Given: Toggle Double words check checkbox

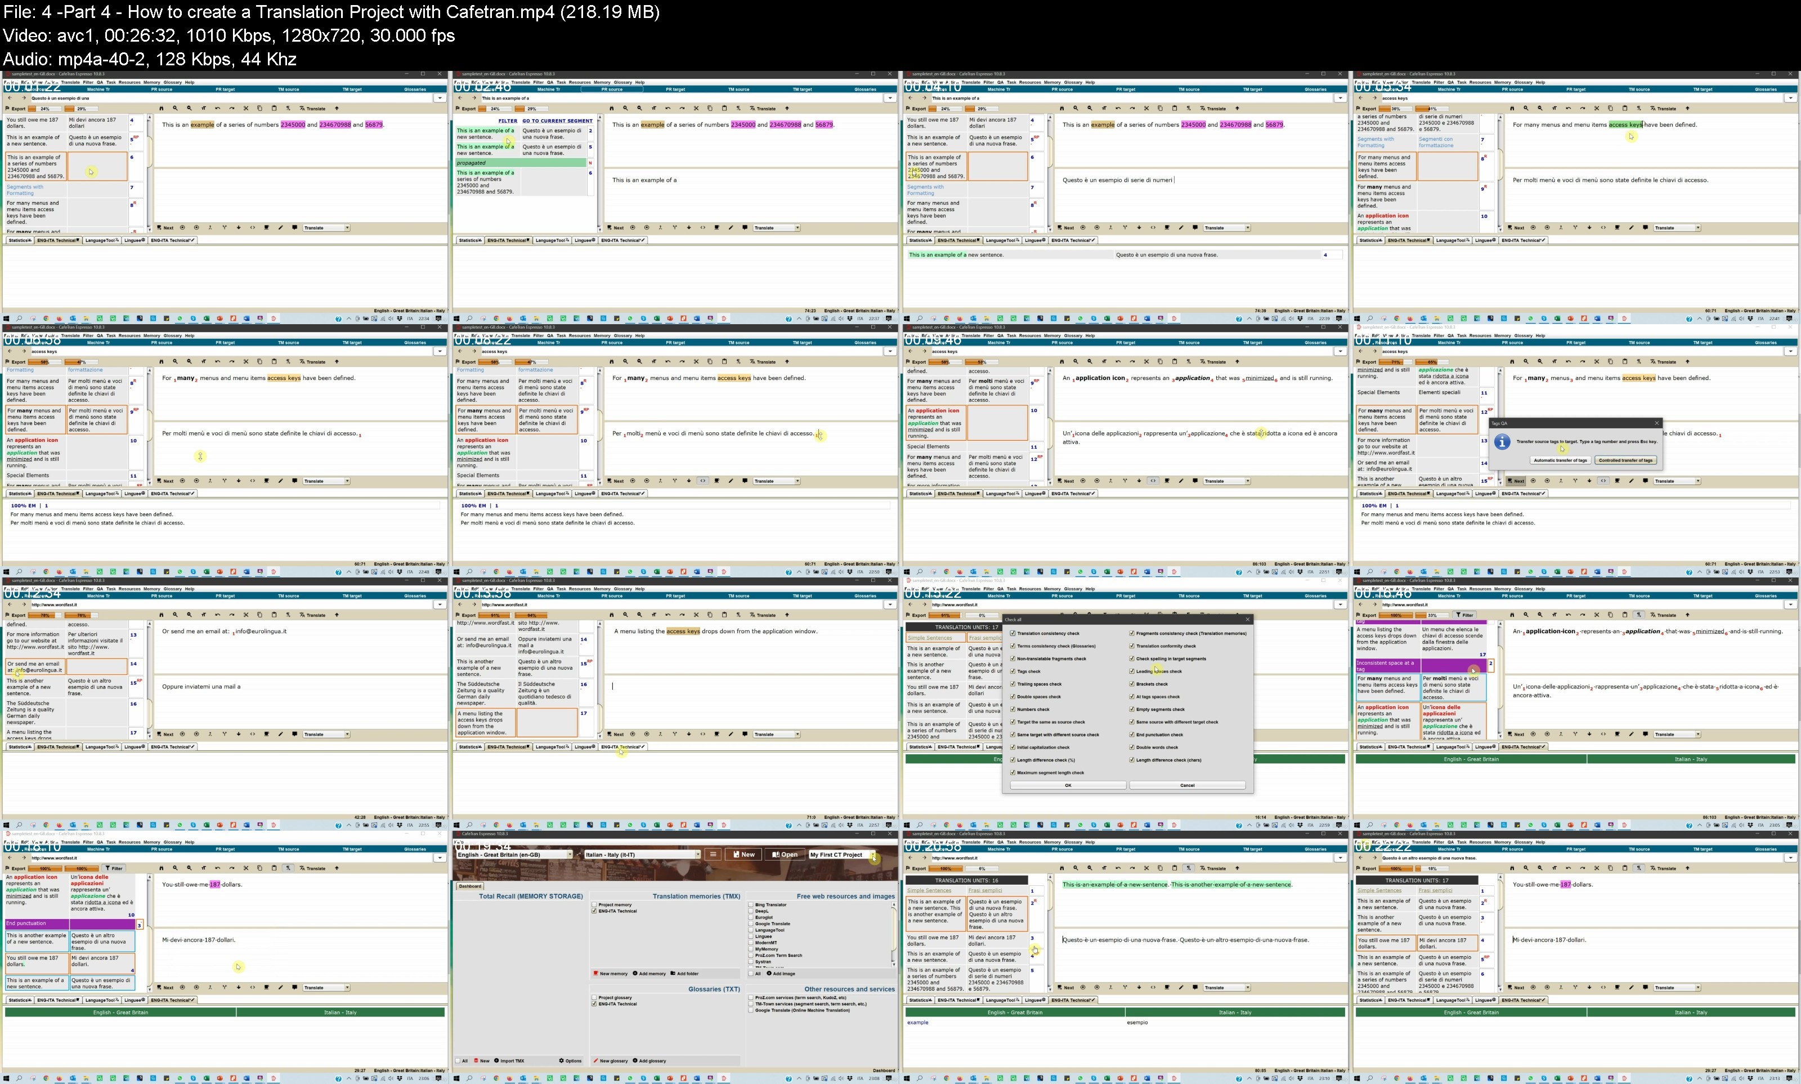Looking at the screenshot, I should coord(1132,747).
